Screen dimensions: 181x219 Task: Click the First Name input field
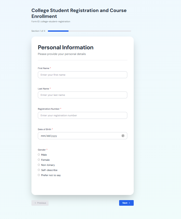coord(82,75)
